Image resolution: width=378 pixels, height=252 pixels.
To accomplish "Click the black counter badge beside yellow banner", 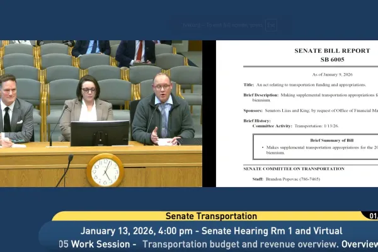I will point(372,216).
